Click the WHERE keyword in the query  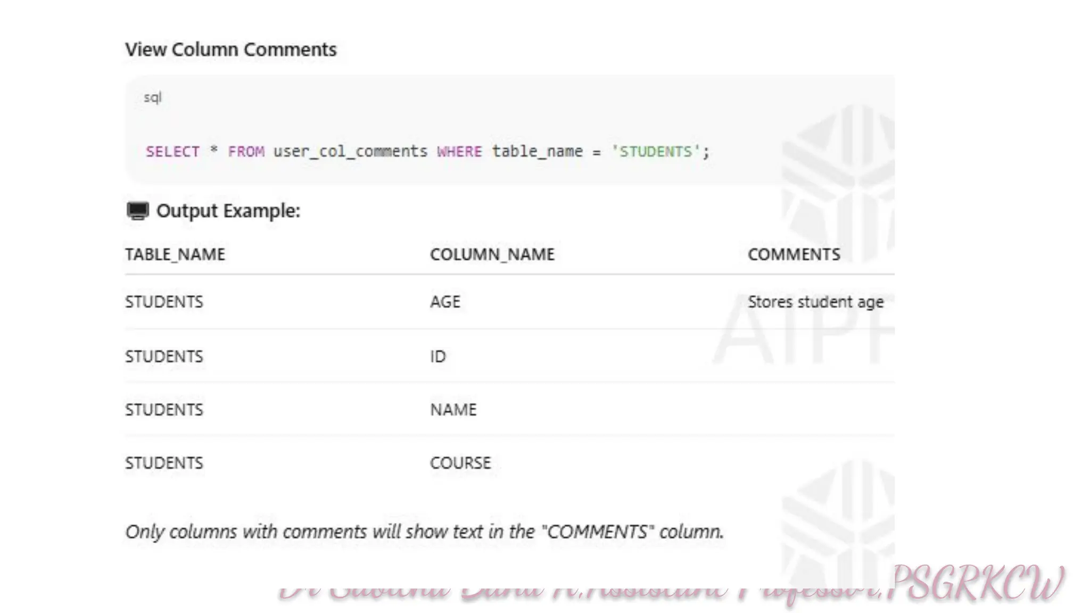click(459, 152)
